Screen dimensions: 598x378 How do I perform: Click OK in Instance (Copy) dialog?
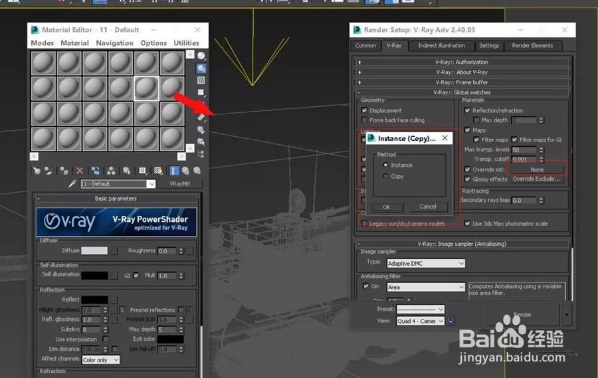click(386, 207)
